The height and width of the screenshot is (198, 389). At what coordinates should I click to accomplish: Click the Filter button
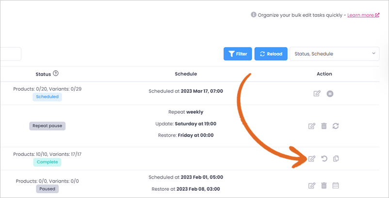[x=238, y=54]
